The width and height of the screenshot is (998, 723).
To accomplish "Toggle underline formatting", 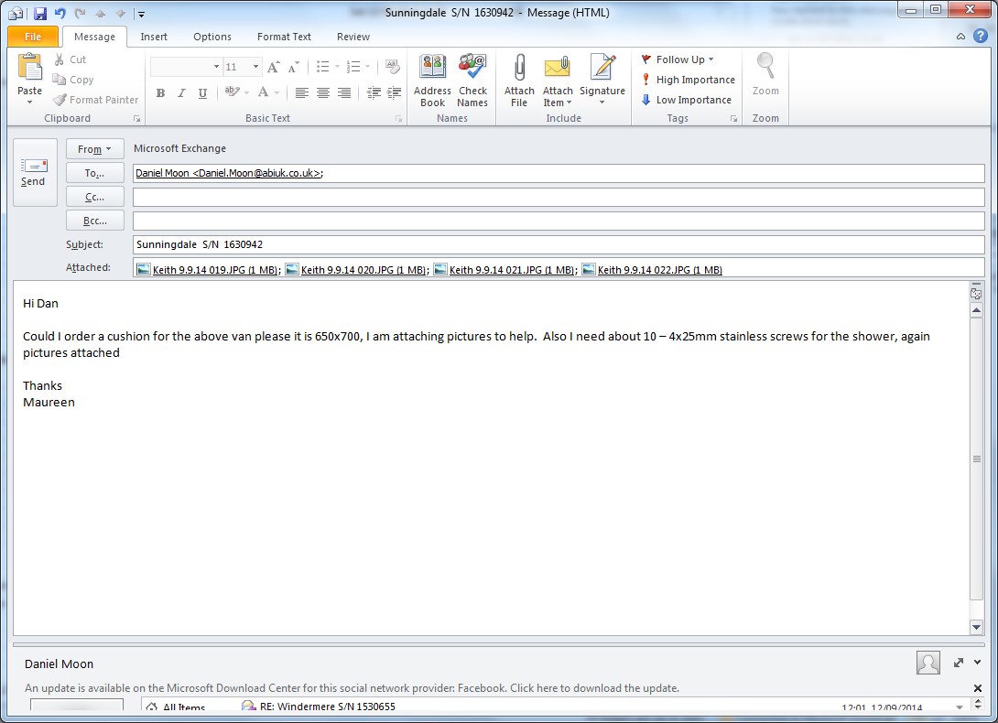I will point(202,93).
